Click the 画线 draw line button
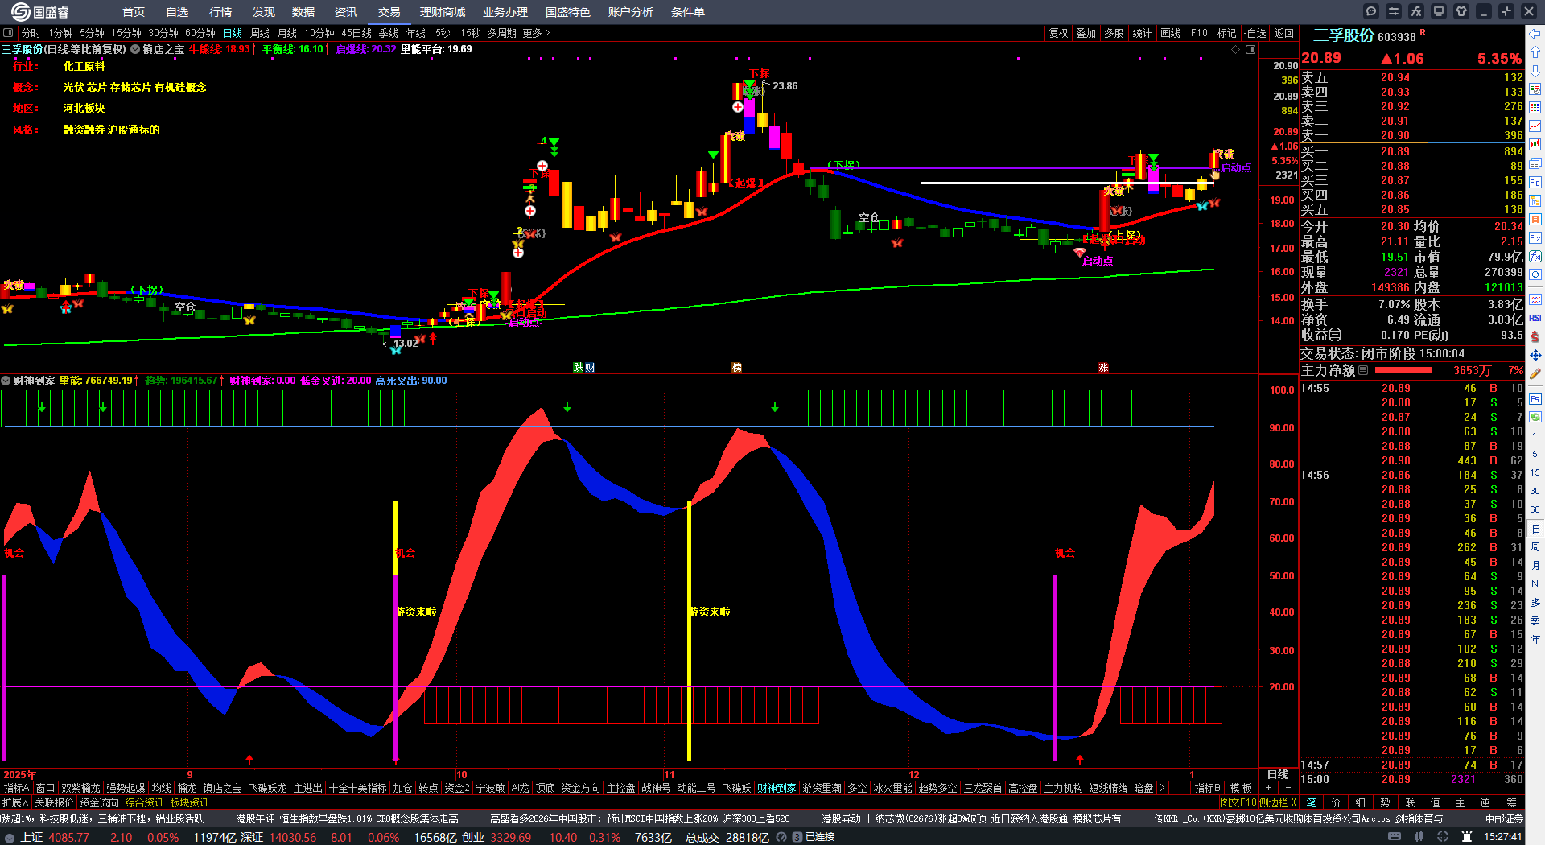The height and width of the screenshot is (845, 1545). click(1171, 33)
